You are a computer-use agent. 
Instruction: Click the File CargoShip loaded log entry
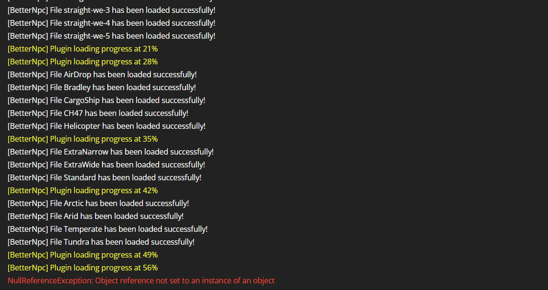[x=106, y=100]
